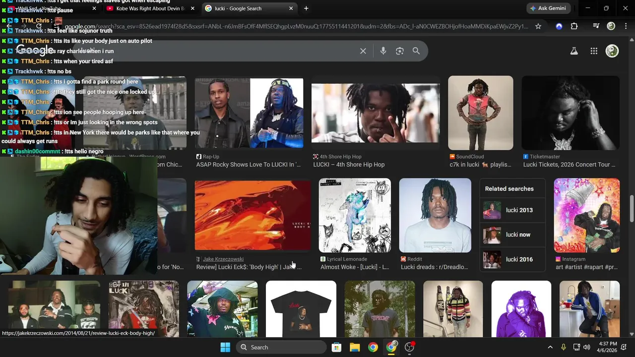Viewport: 635px width, 357px height.
Task: Click the page's vertical scrollbar thumb
Action: [632, 209]
